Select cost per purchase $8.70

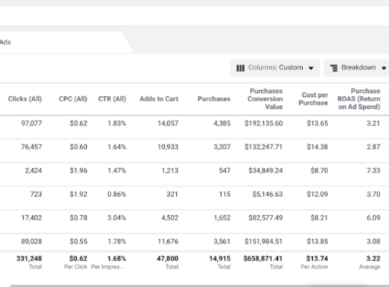pos(319,171)
